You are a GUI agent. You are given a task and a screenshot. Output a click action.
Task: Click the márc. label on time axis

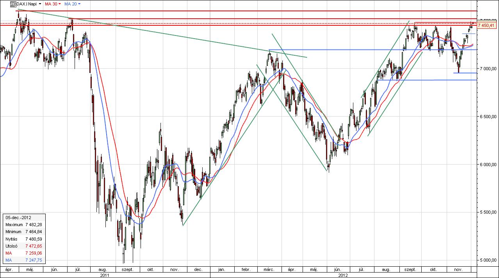click(x=269, y=269)
